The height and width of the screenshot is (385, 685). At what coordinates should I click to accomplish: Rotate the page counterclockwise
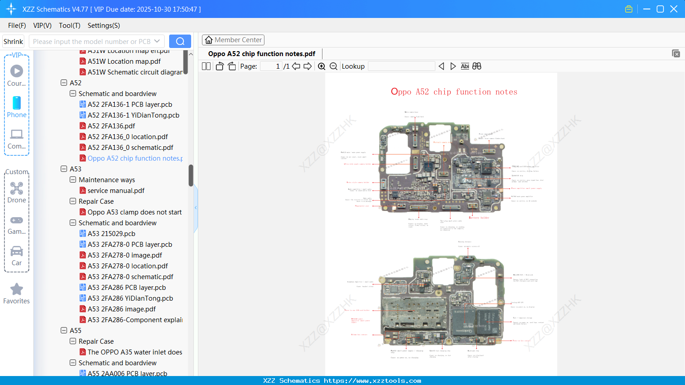pos(219,66)
